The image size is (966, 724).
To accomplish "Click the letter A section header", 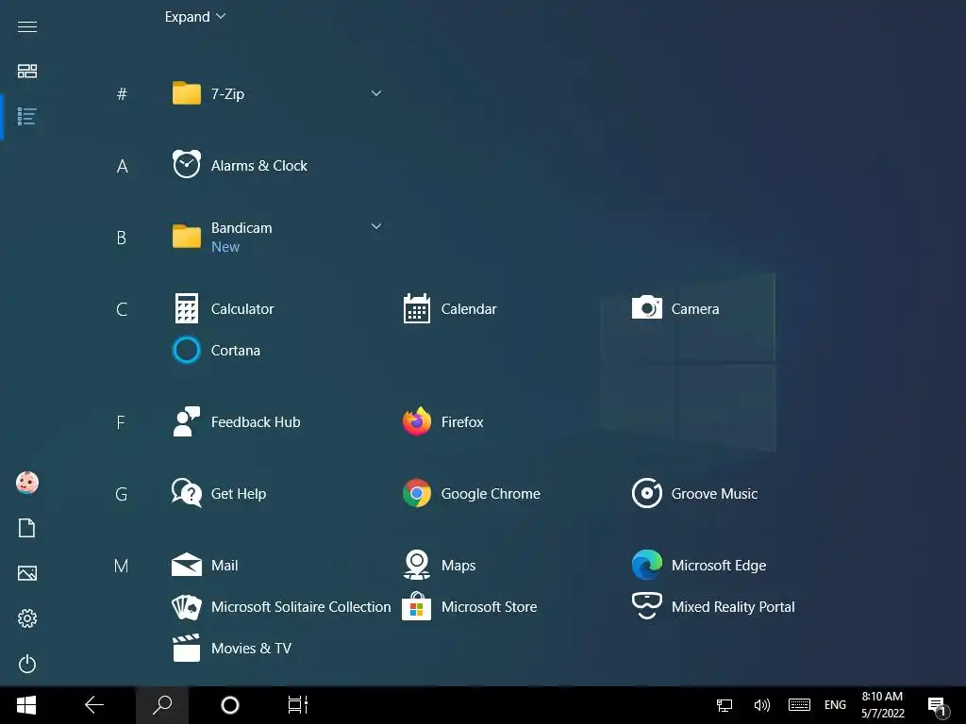I will pyautogui.click(x=122, y=166).
